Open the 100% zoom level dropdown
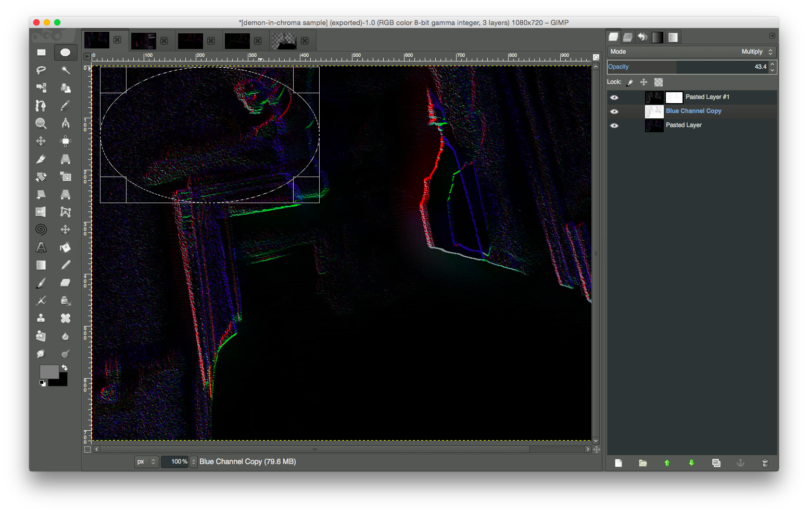This screenshot has height=513, width=808. tap(194, 462)
